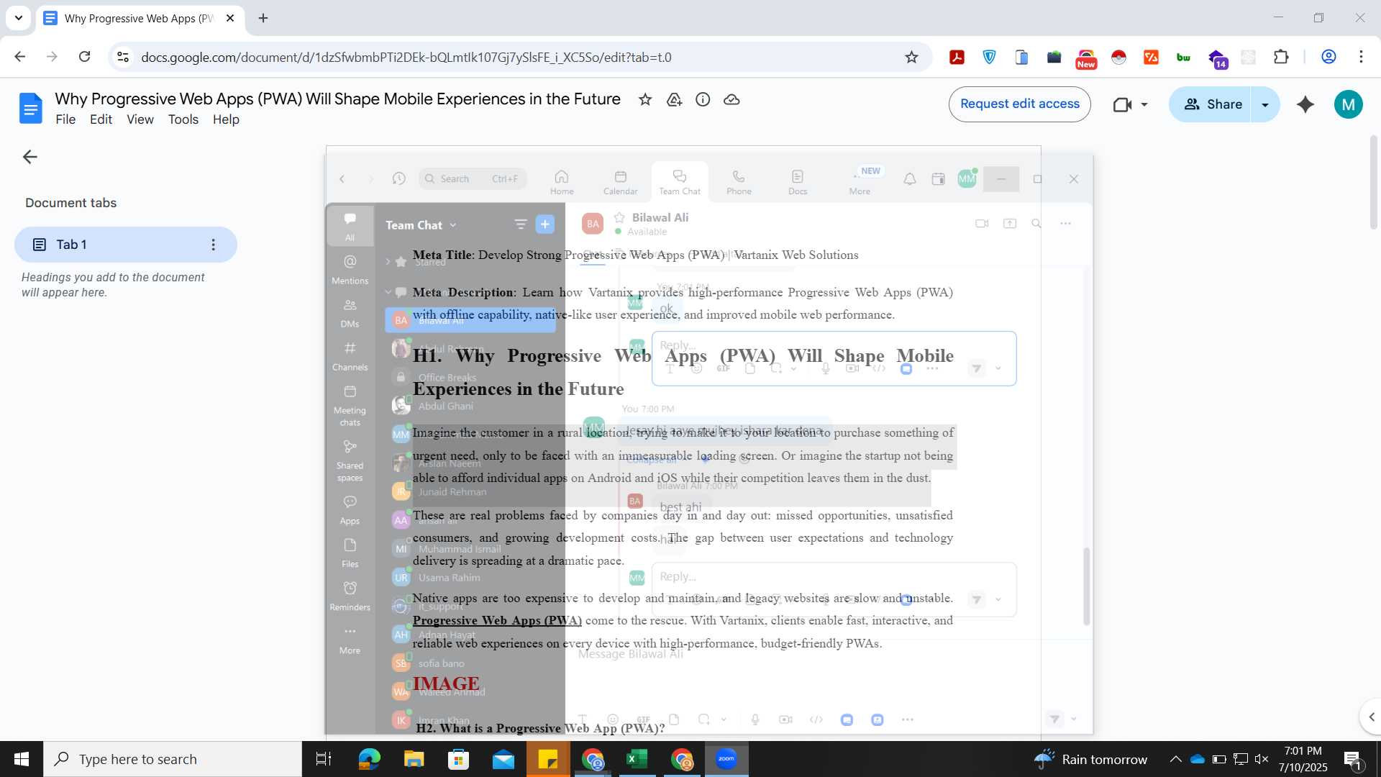This screenshot has width=1381, height=777.
Task: Open the Home tab in Zoom window
Action: coord(562,182)
